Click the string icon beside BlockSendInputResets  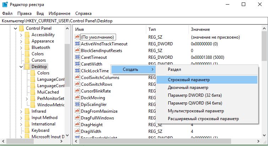(77, 50)
